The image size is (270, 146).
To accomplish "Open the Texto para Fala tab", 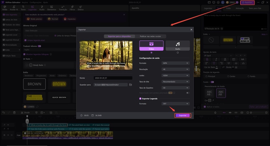I will click(x=255, y=8).
